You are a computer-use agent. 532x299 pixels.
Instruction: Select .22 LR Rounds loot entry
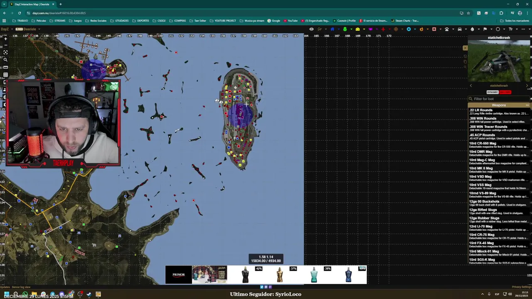point(499,112)
